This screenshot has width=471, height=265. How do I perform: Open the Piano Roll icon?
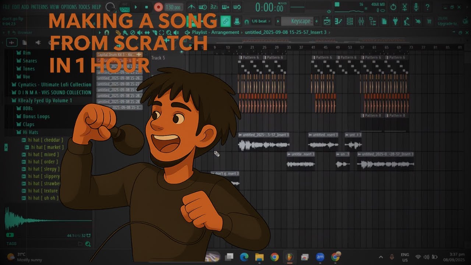point(339,21)
